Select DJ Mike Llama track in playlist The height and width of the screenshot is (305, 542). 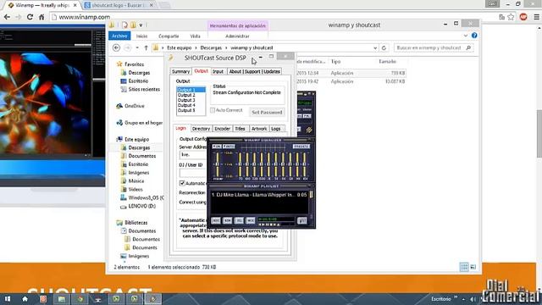coord(259,195)
